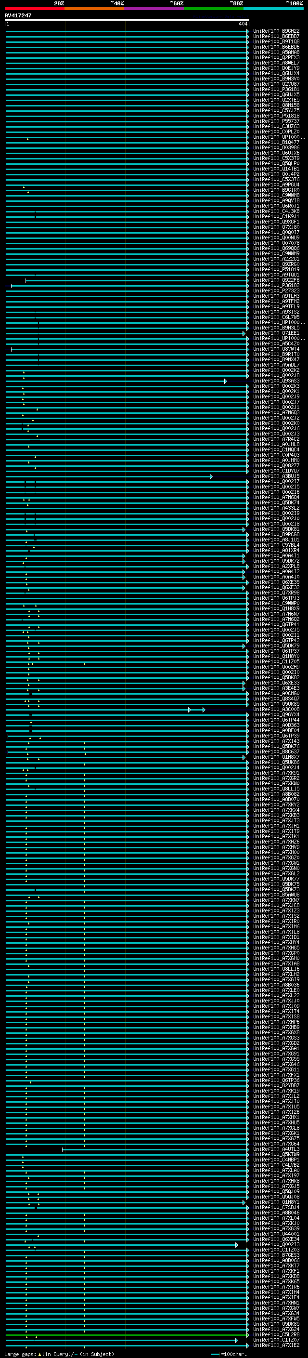Click the green ~80% identity legend segment
Image resolution: width=308 pixels, height=1358 pixels.
214,9
